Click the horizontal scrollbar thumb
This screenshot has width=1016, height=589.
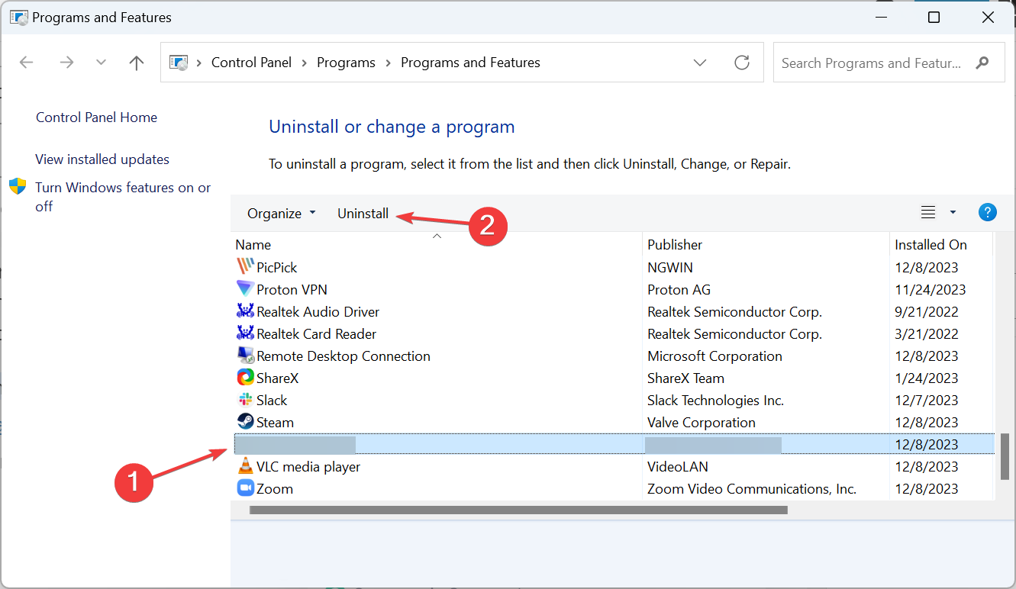(518, 510)
